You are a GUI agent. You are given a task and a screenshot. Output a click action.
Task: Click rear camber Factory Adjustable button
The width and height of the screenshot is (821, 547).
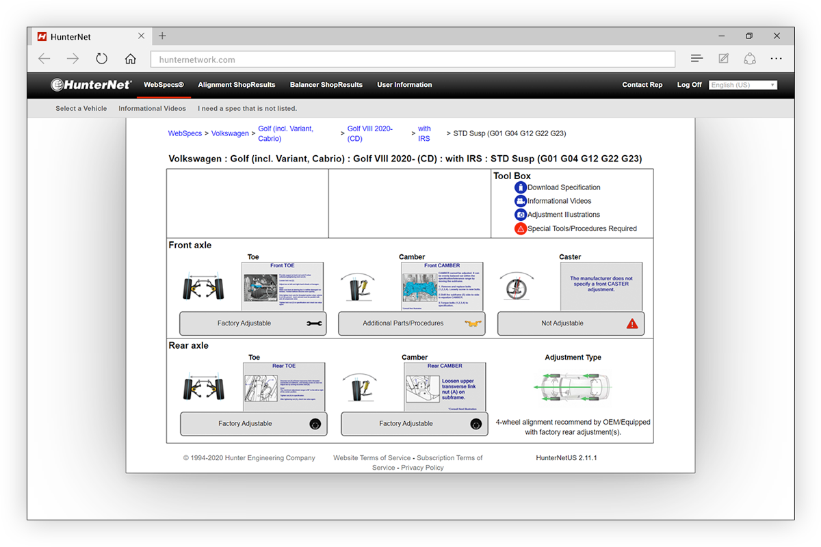coord(415,424)
